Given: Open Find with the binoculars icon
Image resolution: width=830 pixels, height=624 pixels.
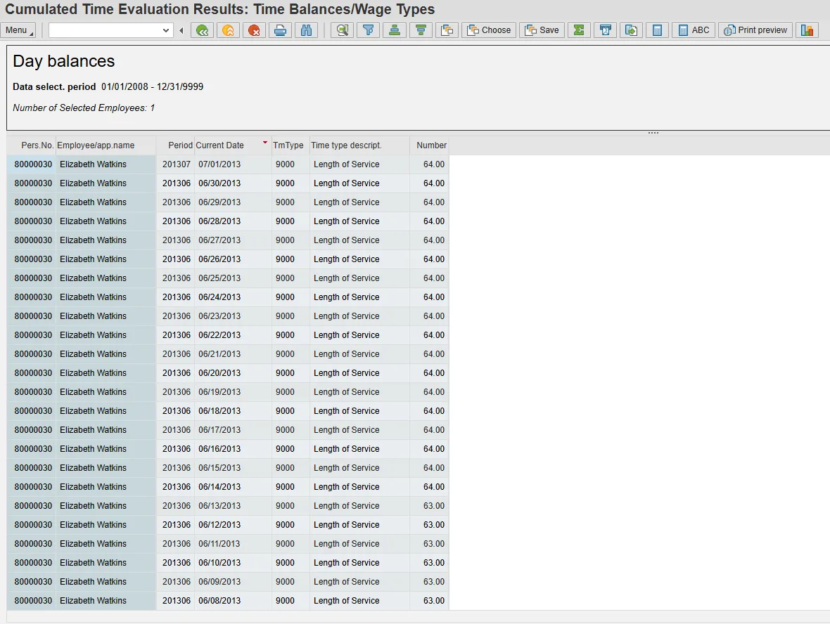Looking at the screenshot, I should (306, 30).
